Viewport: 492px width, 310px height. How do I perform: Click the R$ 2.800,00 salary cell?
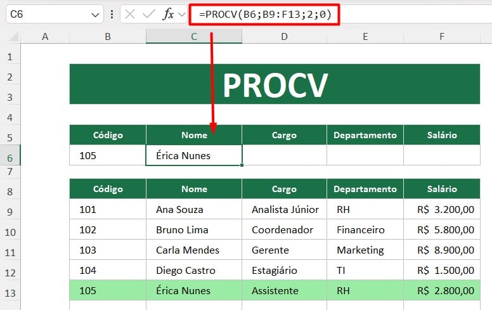[x=442, y=290]
